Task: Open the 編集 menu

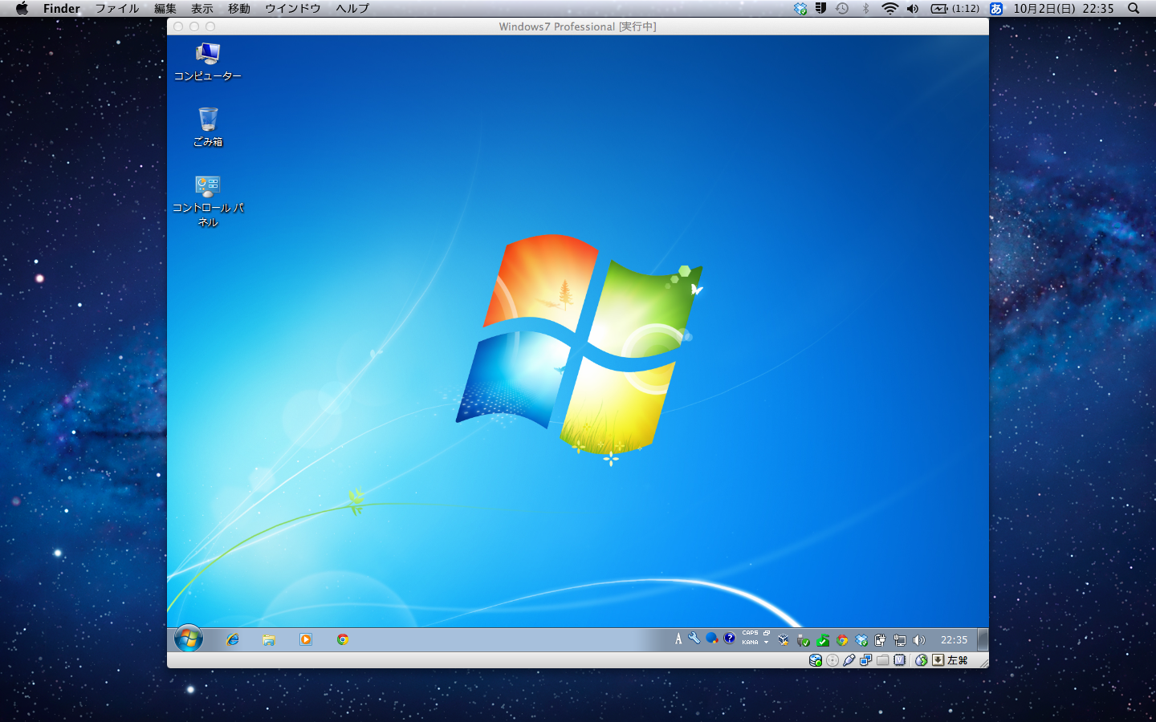Action: (x=165, y=9)
